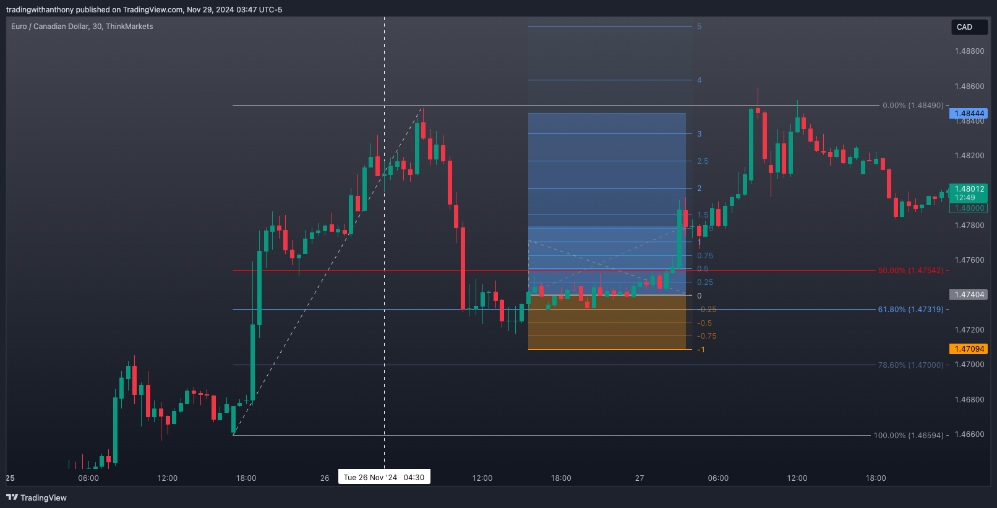Click the 26 date label on time axis
The width and height of the screenshot is (997, 508).
(325, 478)
